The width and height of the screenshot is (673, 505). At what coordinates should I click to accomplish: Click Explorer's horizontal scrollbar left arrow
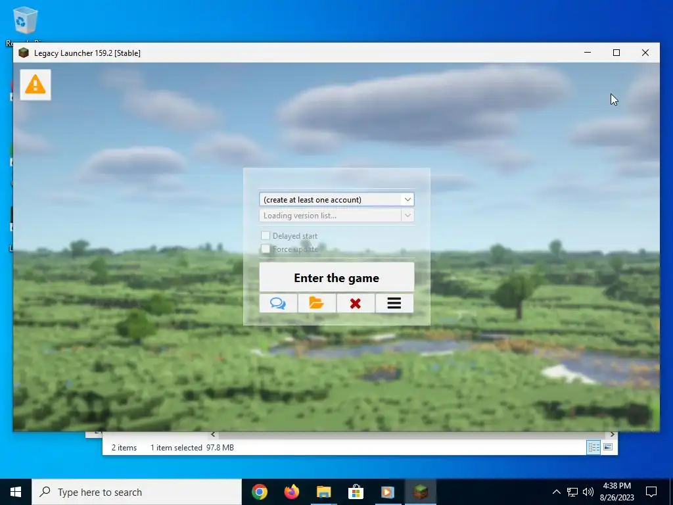coord(213,435)
